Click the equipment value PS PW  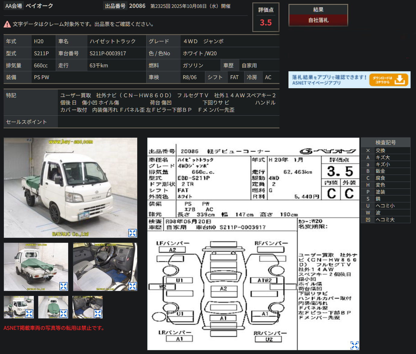(x=42, y=77)
